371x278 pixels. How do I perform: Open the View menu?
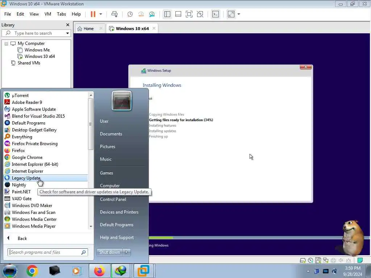[x=34, y=14]
